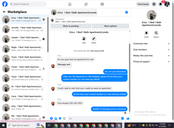Open Mk conversation in list

(23, 117)
